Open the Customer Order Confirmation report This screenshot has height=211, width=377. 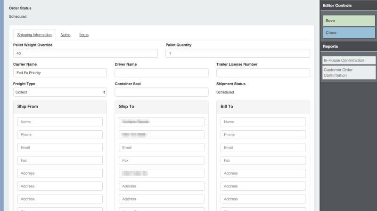pyautogui.click(x=349, y=72)
